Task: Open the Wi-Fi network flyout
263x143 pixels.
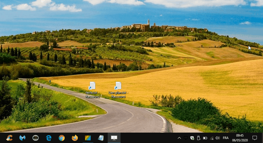Action: [x=212, y=138]
